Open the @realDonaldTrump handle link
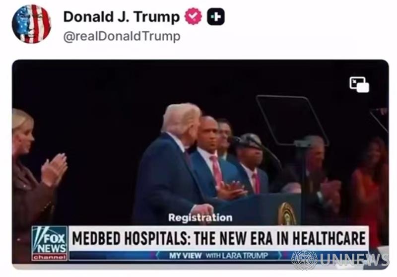Screen dimensions: 397x277 [x=122, y=36]
